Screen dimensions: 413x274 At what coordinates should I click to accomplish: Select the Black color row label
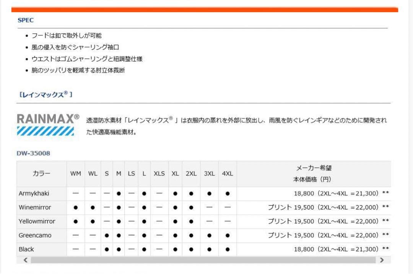26,249
